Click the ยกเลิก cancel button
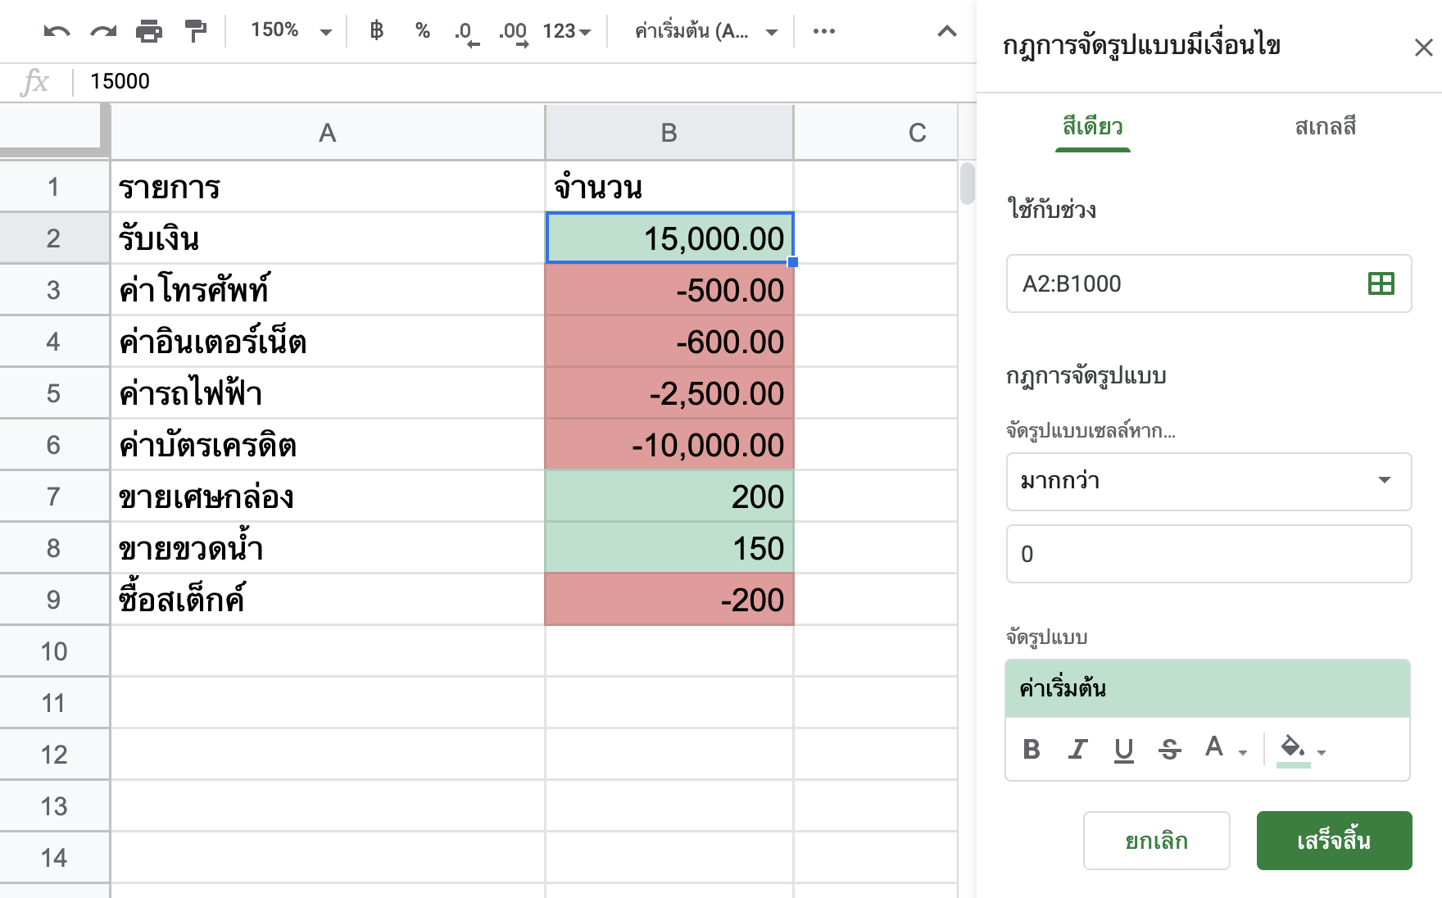Viewport: 1442px width, 898px height. point(1156,841)
